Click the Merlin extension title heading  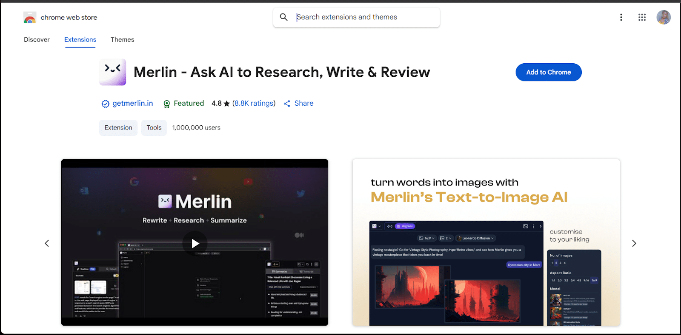tap(282, 72)
